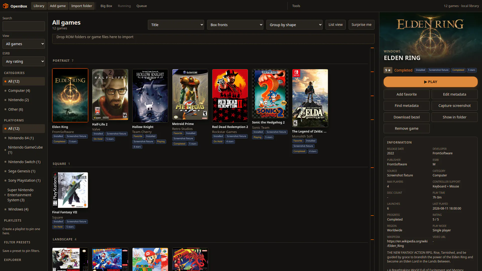
Task: Open the Running tab
Action: (124, 6)
